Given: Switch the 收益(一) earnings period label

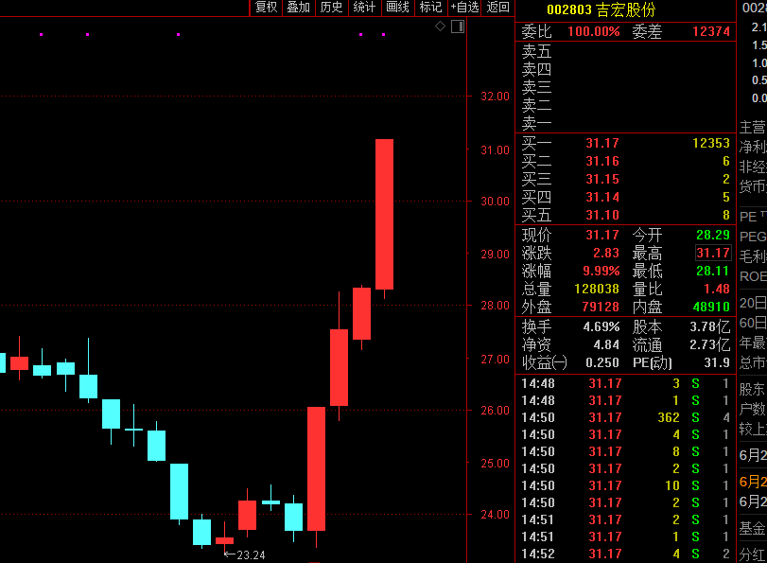Looking at the screenshot, I should pyautogui.click(x=545, y=362).
